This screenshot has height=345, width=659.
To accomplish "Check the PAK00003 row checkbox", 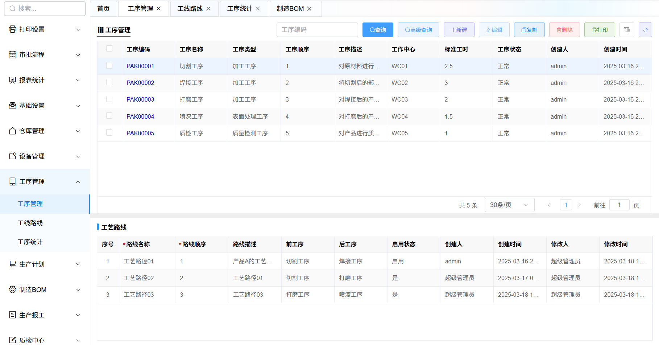I will point(109,99).
